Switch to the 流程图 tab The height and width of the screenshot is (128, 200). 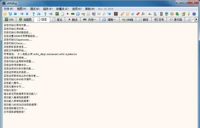(x=25, y=20)
